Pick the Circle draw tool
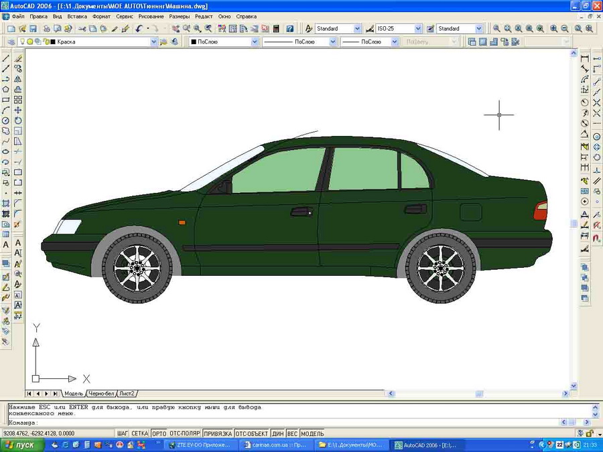The image size is (603, 452). [x=6, y=121]
